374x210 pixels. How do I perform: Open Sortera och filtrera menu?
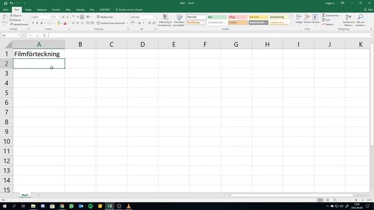(x=348, y=20)
